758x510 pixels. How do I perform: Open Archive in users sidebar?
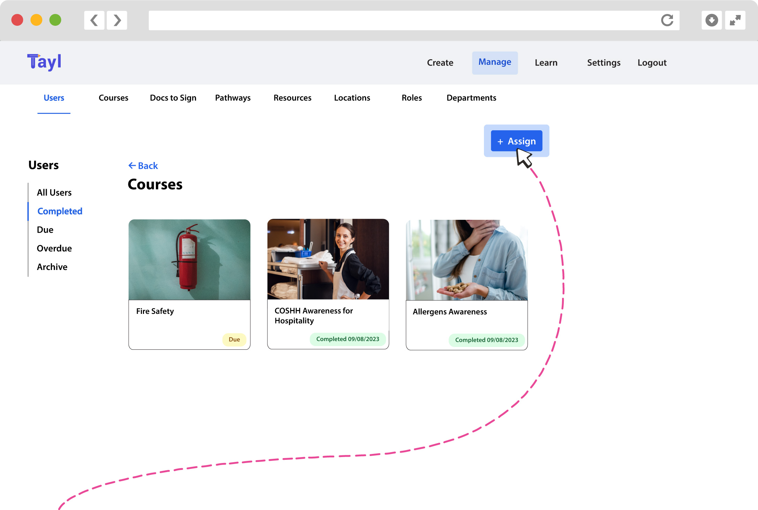coord(52,267)
